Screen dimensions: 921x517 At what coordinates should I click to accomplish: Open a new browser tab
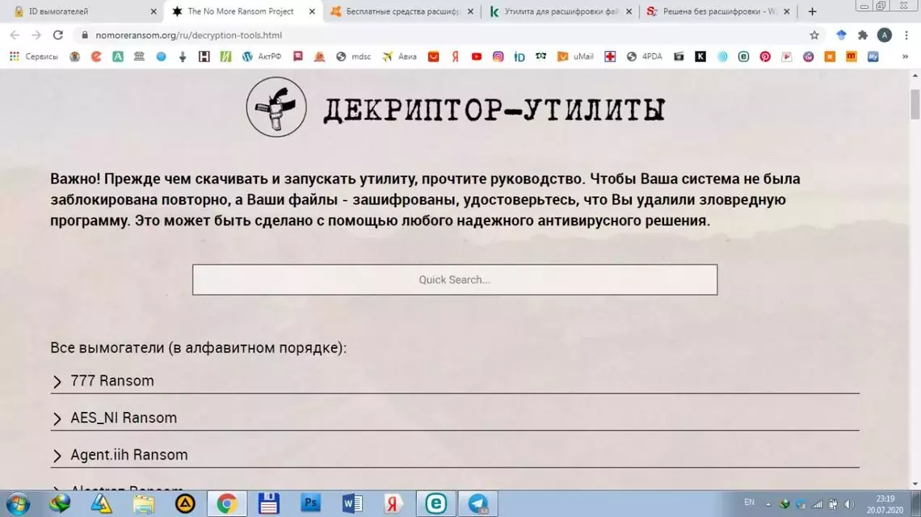[812, 11]
